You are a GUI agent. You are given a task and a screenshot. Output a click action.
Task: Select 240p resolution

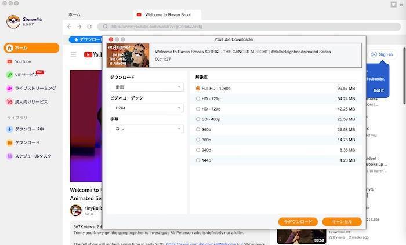click(275, 150)
